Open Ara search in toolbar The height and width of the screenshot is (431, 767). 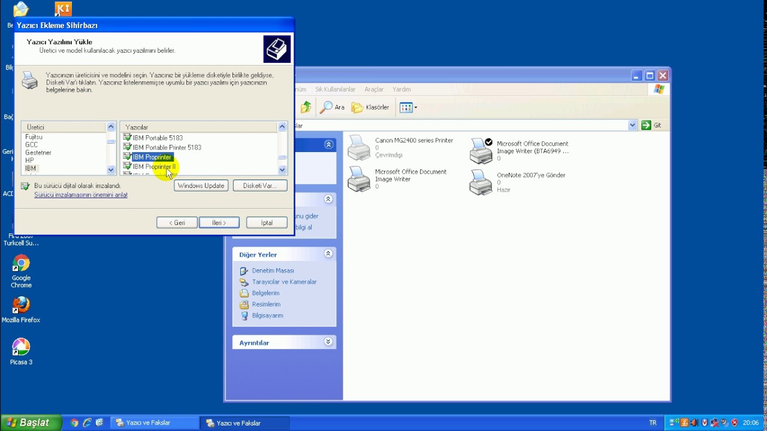click(x=333, y=107)
